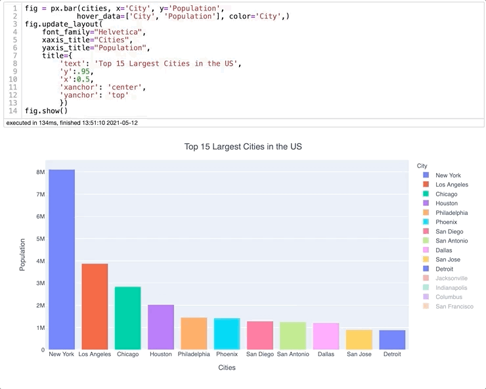The width and height of the screenshot is (486, 389).
Task: Toggle Los Angeles legend entry
Action: (446, 185)
